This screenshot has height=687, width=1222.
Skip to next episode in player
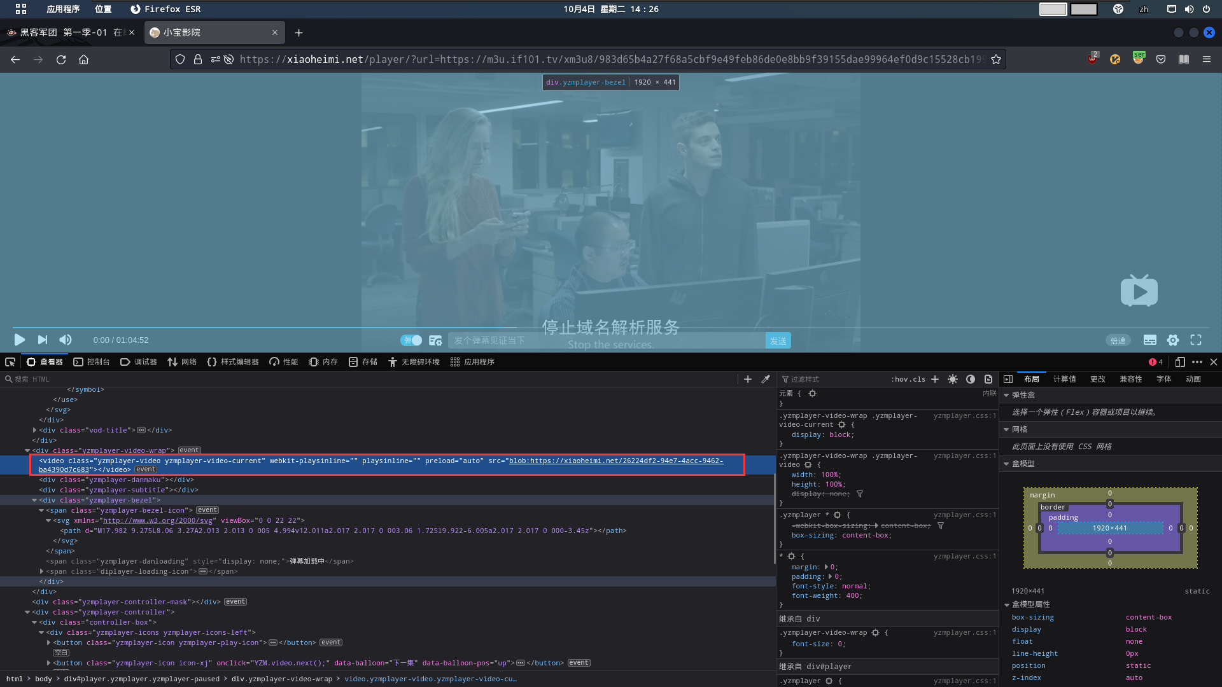pyautogui.click(x=43, y=340)
